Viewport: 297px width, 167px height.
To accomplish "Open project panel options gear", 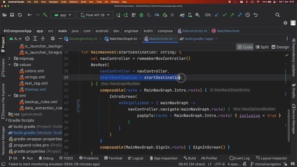I will tap(52, 39).
